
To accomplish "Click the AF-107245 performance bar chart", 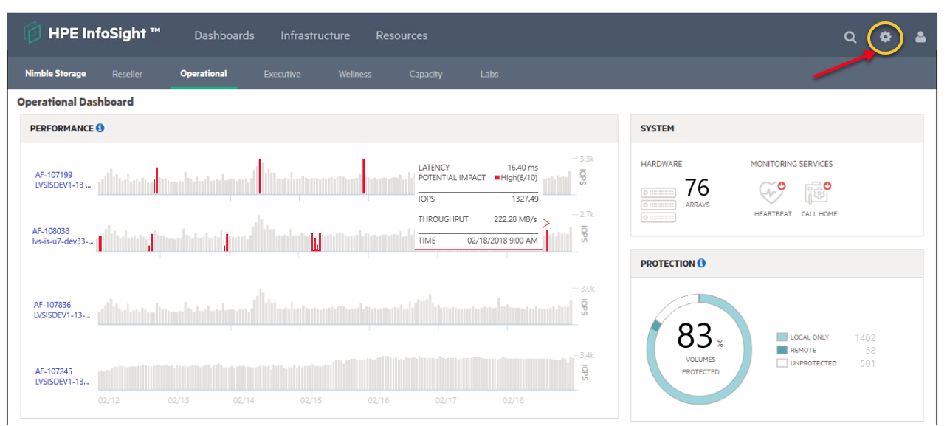I will (x=336, y=373).
